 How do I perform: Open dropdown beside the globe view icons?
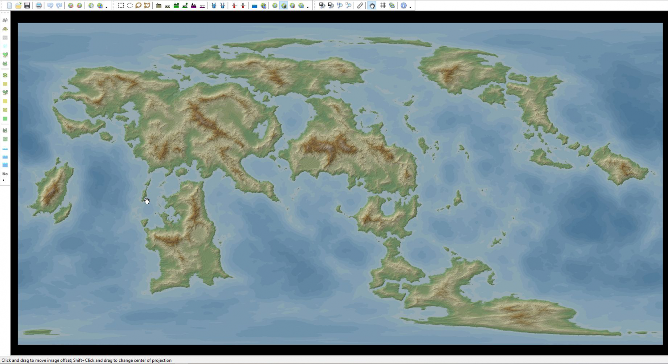point(308,6)
